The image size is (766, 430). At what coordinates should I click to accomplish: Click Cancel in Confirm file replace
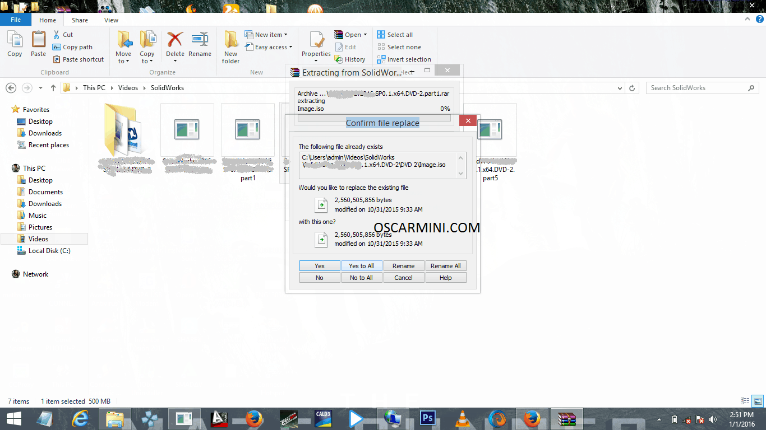(x=403, y=278)
